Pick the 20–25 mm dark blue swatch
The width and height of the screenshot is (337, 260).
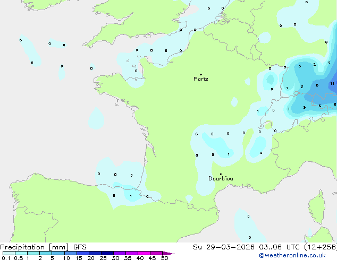pos(95,253)
